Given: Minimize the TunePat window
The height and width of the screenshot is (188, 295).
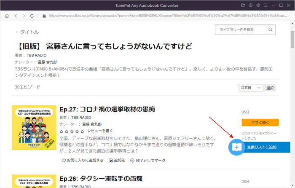Looking at the screenshot, I should (274, 5).
